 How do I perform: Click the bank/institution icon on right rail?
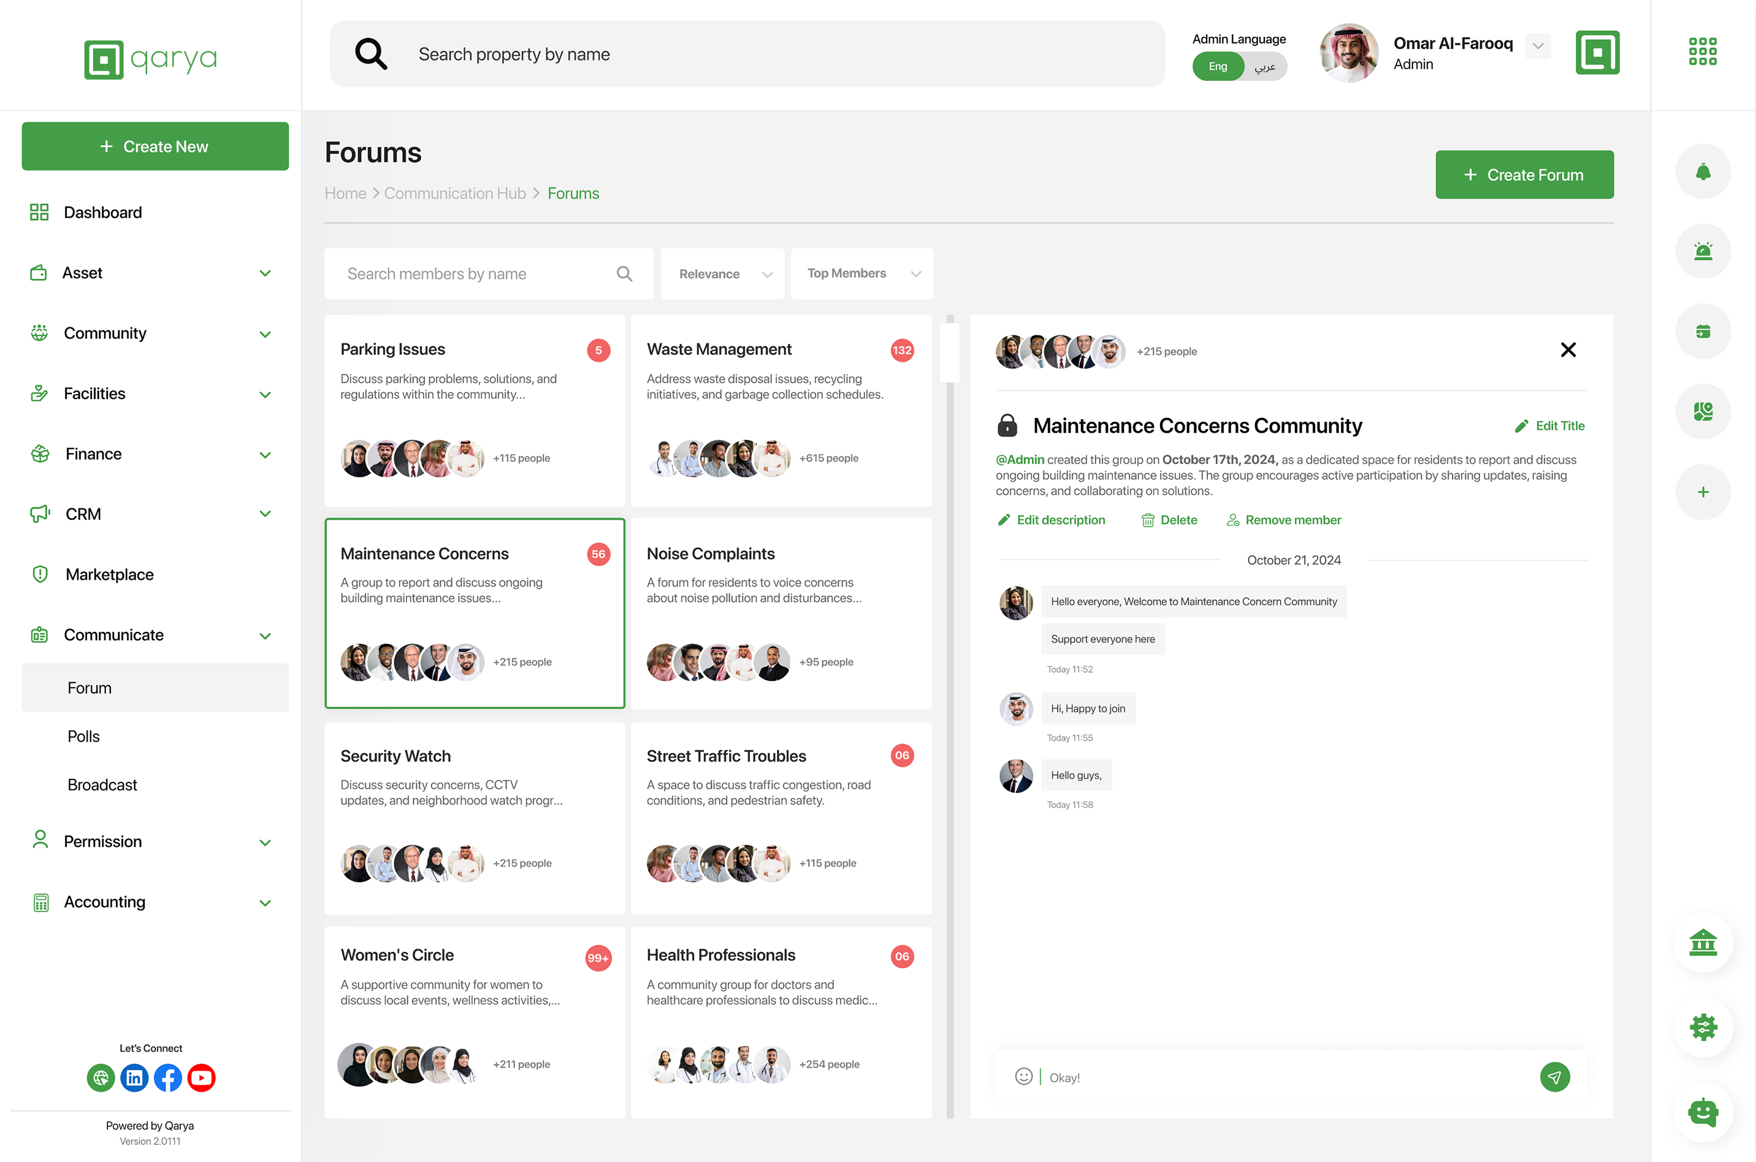pyautogui.click(x=1703, y=943)
